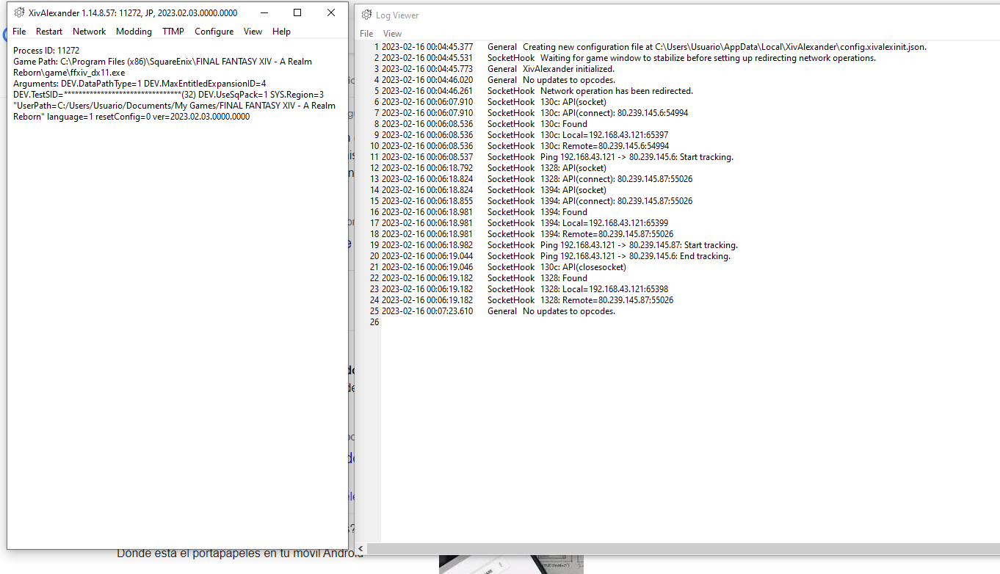
Task: Open the Network menu
Action: click(89, 31)
